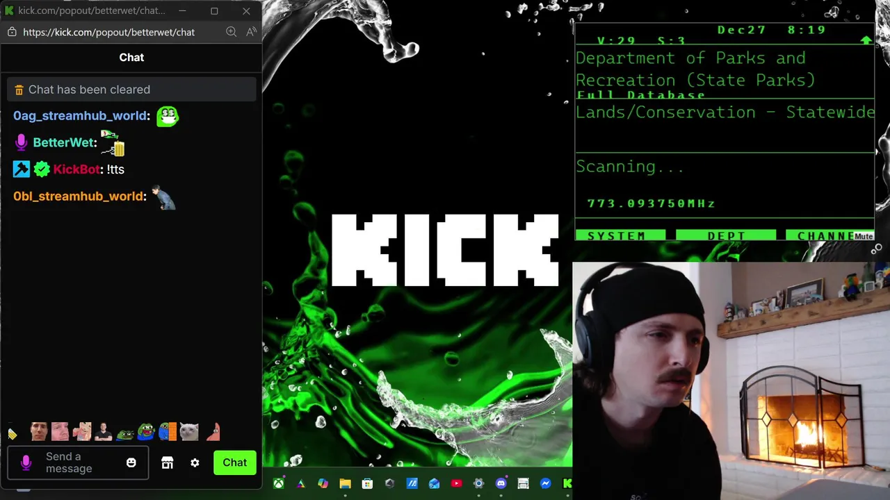Open Discord from taskbar
This screenshot has height=500, width=890.
coord(501,483)
